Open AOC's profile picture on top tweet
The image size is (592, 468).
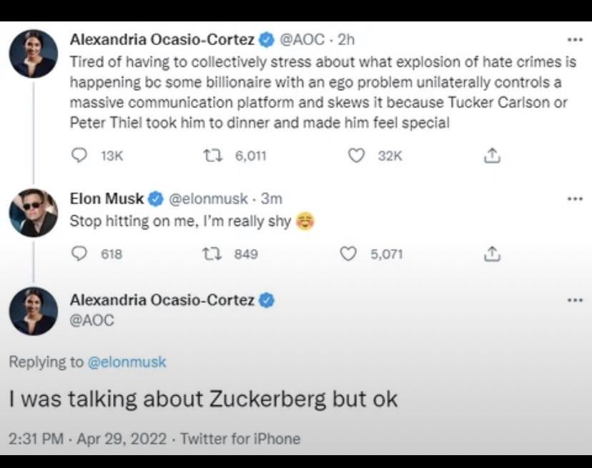pyautogui.click(x=34, y=54)
